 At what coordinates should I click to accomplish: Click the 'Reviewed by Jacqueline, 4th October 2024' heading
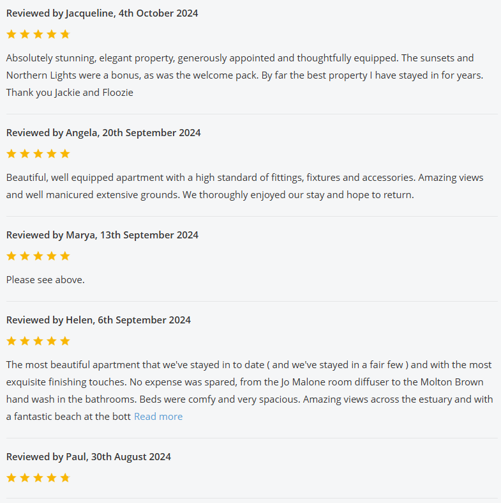[x=102, y=13]
